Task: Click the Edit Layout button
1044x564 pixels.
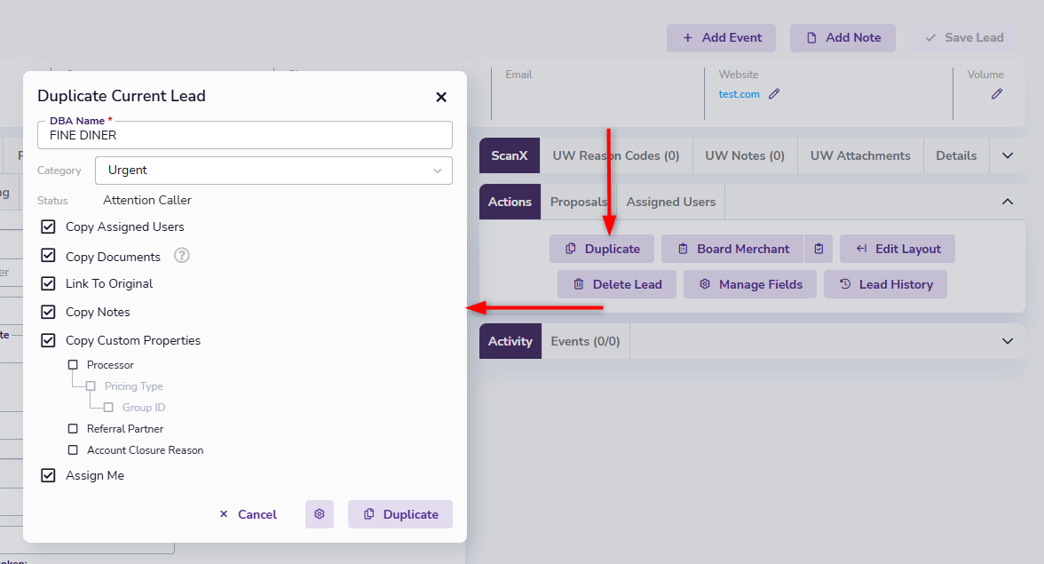Action: (x=898, y=249)
